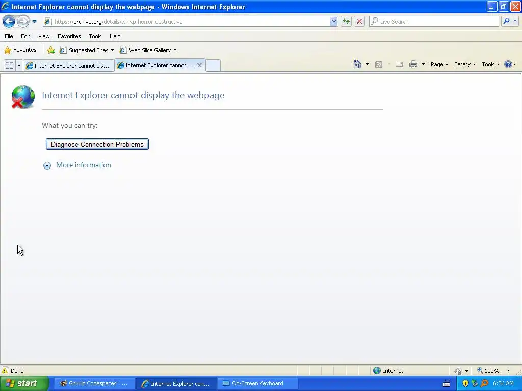
Task: Switch to the first Internet Explorer tab
Action: click(69, 66)
